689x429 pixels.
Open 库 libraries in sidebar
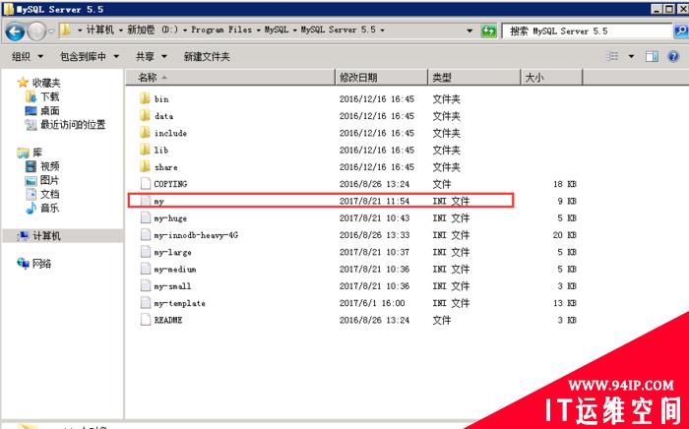pyautogui.click(x=30, y=153)
